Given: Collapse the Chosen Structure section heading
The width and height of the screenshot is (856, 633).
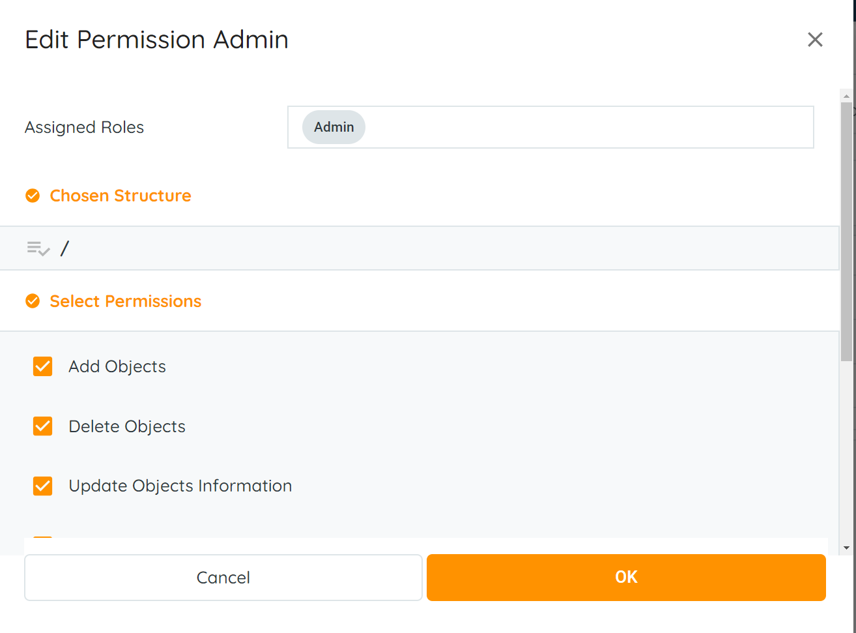Looking at the screenshot, I should tap(121, 196).
